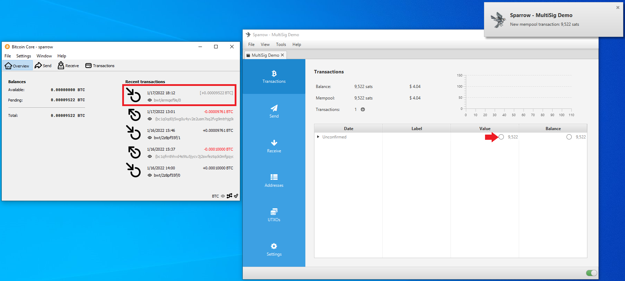
Task: Click sync checkmark icon in Bitcoin Core status bar
Action: [x=236, y=196]
